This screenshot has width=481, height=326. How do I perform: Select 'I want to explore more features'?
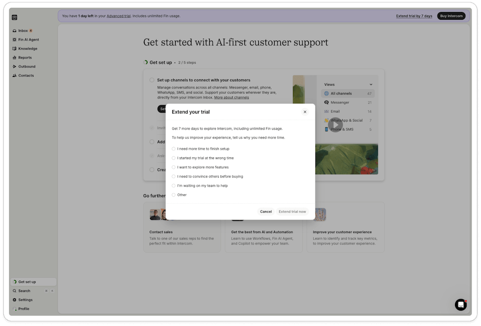pos(174,167)
